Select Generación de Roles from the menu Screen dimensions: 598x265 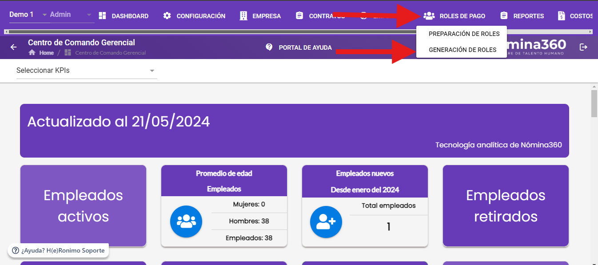pyautogui.click(x=462, y=50)
